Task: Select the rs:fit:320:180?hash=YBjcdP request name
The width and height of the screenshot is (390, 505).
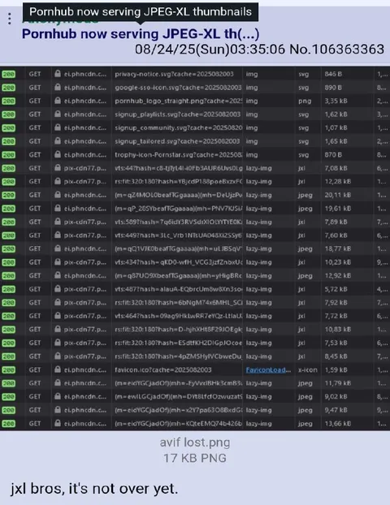Action: pos(179,182)
